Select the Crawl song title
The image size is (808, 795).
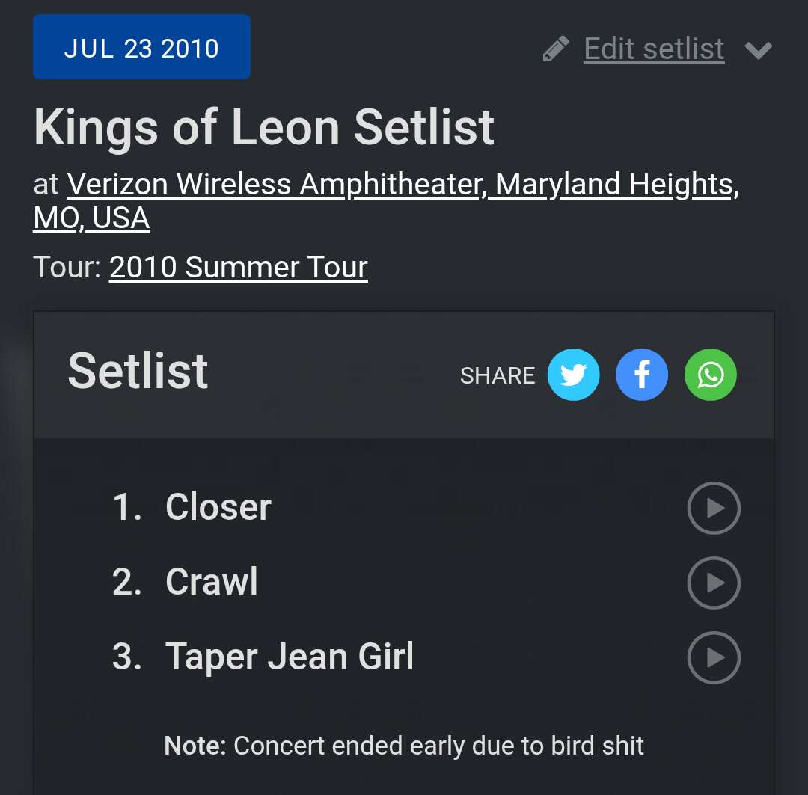coord(212,582)
